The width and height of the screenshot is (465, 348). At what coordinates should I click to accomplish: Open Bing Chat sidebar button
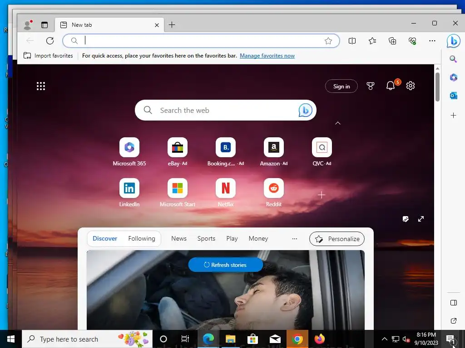pyautogui.click(x=454, y=40)
